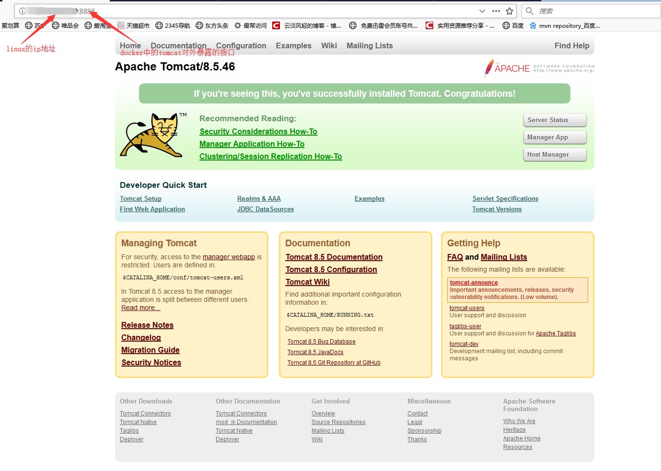Open Taglibs link under Other Downloads

tap(129, 431)
